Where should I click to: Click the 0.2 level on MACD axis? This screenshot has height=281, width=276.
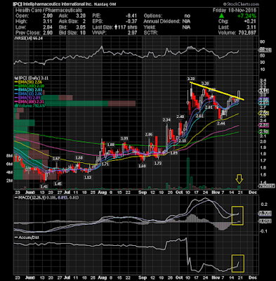(264, 204)
